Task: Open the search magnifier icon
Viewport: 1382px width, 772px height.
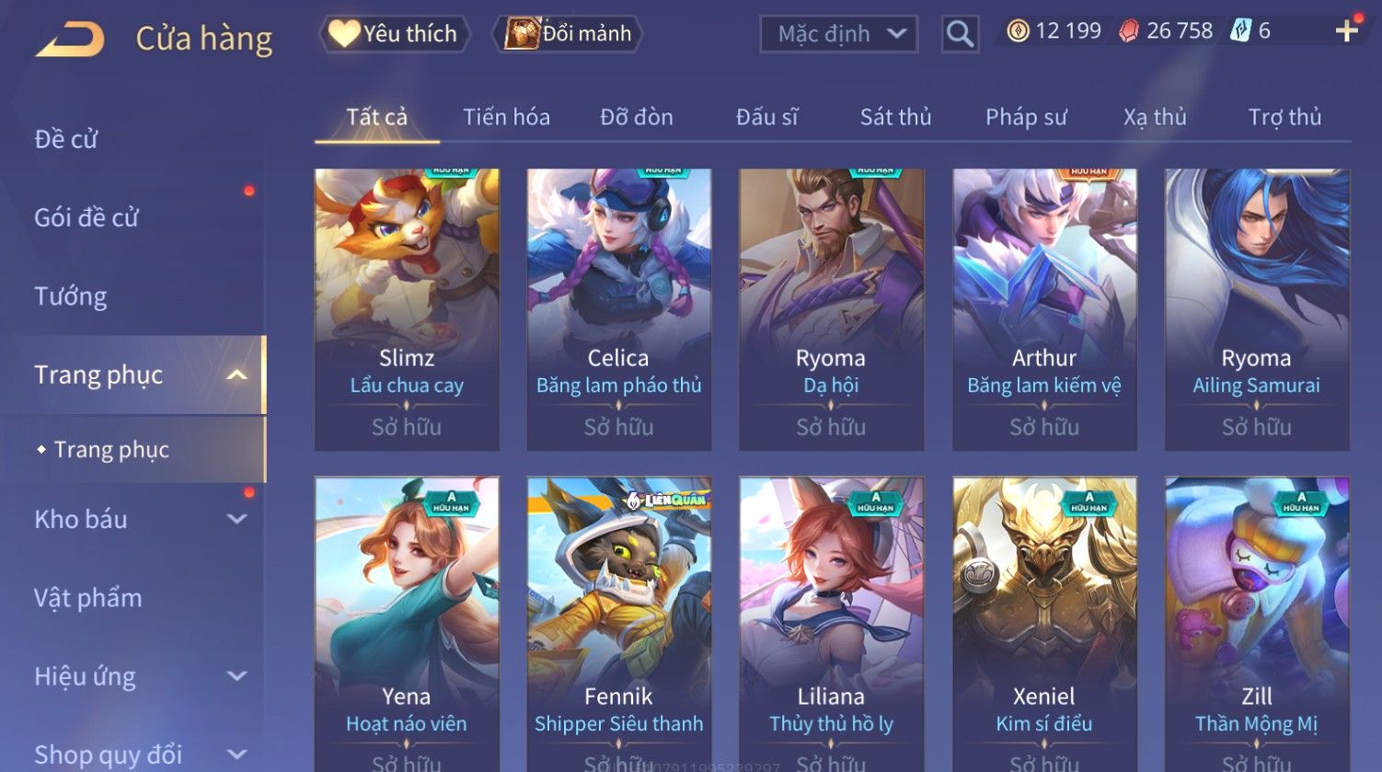Action: 960,35
